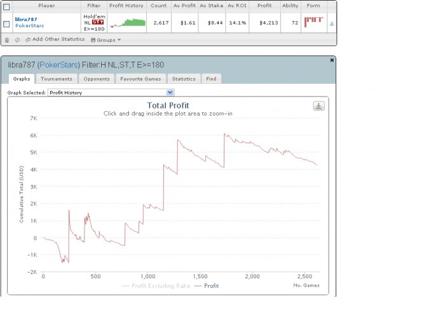Click the Av ROI column header

pyautogui.click(x=237, y=5)
